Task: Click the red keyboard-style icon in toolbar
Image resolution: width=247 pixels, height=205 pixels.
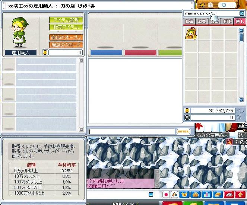Action: [229, 195]
